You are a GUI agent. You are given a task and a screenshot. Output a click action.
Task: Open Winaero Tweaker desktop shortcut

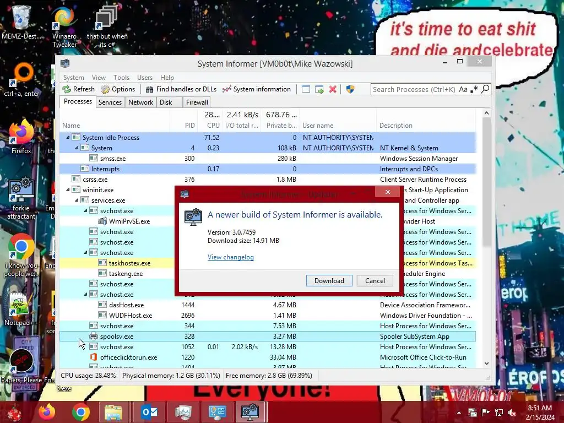[x=64, y=27]
